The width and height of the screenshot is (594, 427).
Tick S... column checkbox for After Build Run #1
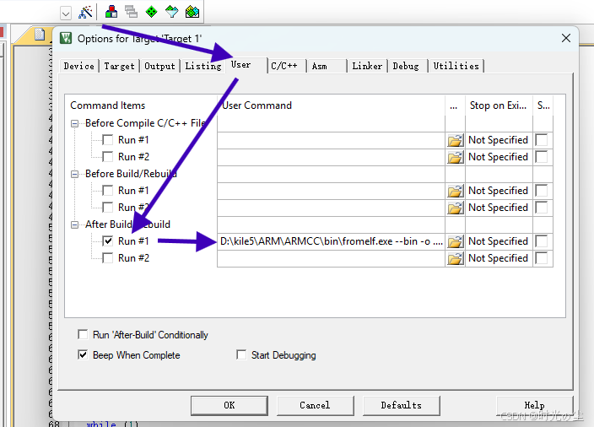tap(542, 241)
